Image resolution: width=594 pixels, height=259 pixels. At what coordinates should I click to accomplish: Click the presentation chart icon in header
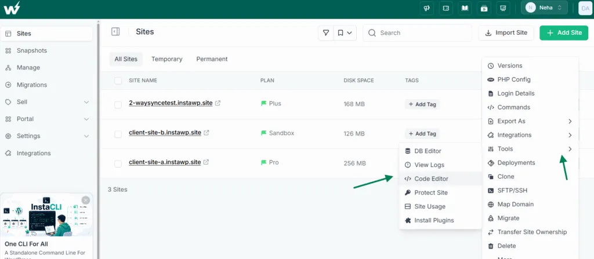[x=503, y=8]
